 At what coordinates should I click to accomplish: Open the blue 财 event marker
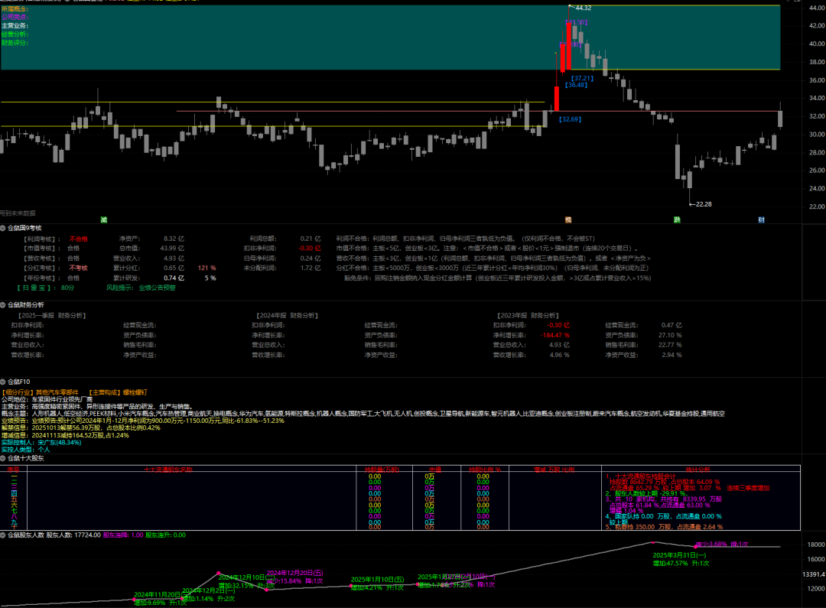[x=761, y=219]
